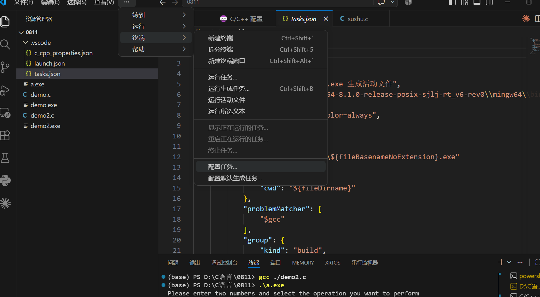540x297 pixels.
Task: Open the Copilot chat icon in title bar
Action: pos(381,3)
